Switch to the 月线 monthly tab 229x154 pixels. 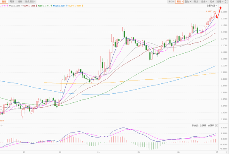(x=20, y=2)
